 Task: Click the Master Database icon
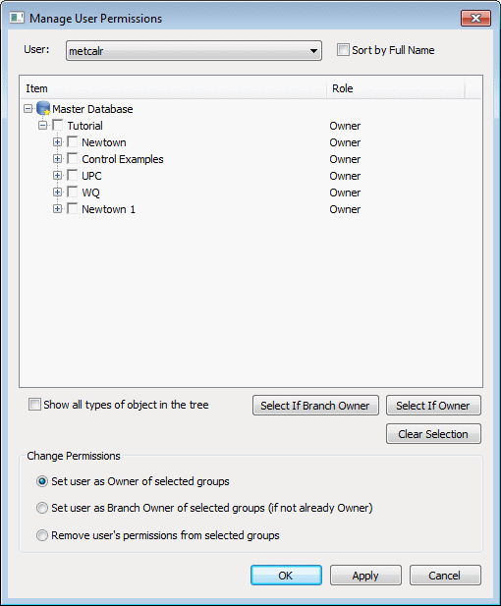click(43, 109)
